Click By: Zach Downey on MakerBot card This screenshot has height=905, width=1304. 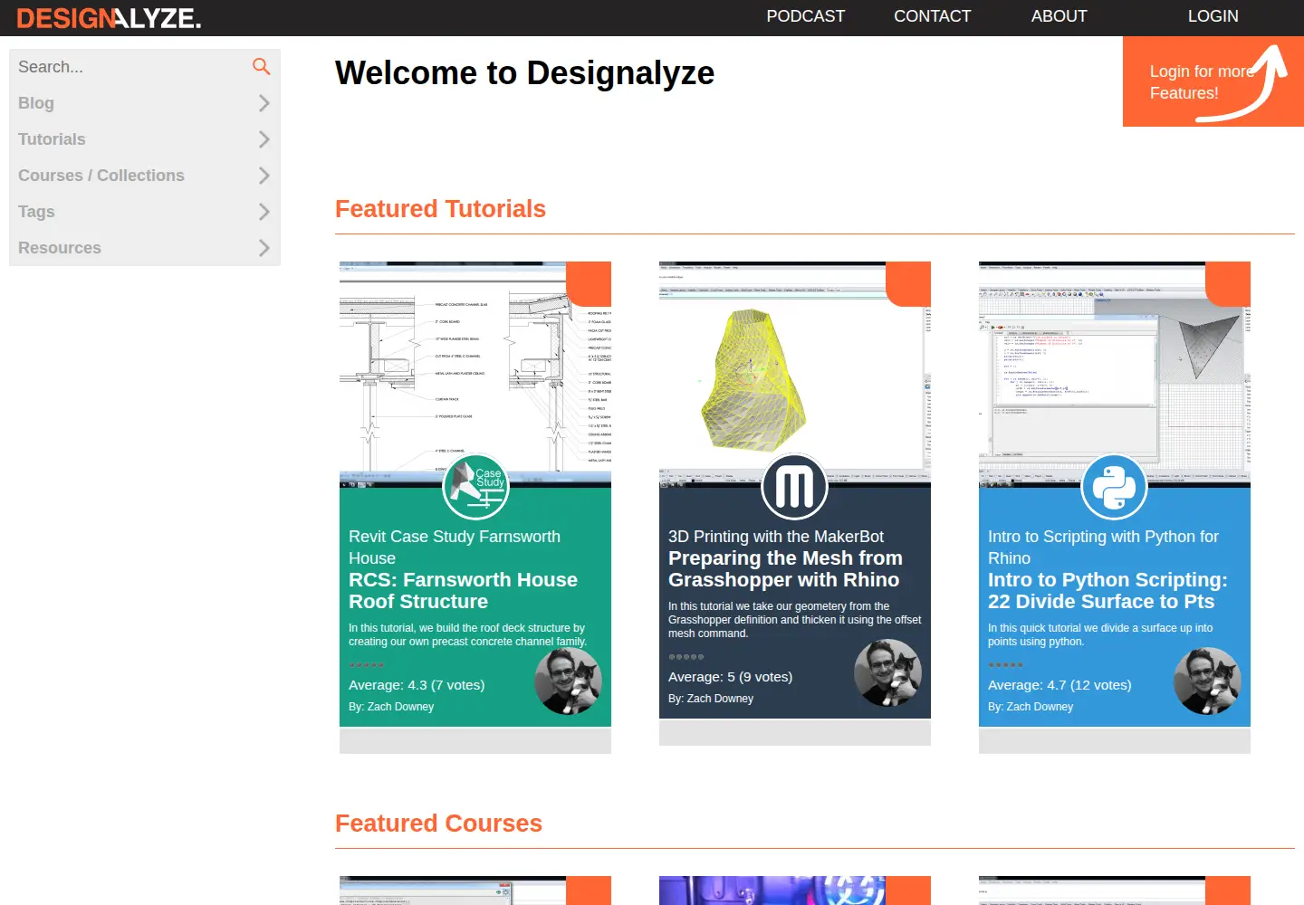coord(711,699)
